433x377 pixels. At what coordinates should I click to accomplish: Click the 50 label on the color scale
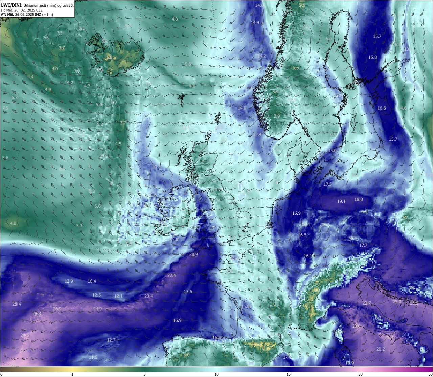click(x=430, y=374)
